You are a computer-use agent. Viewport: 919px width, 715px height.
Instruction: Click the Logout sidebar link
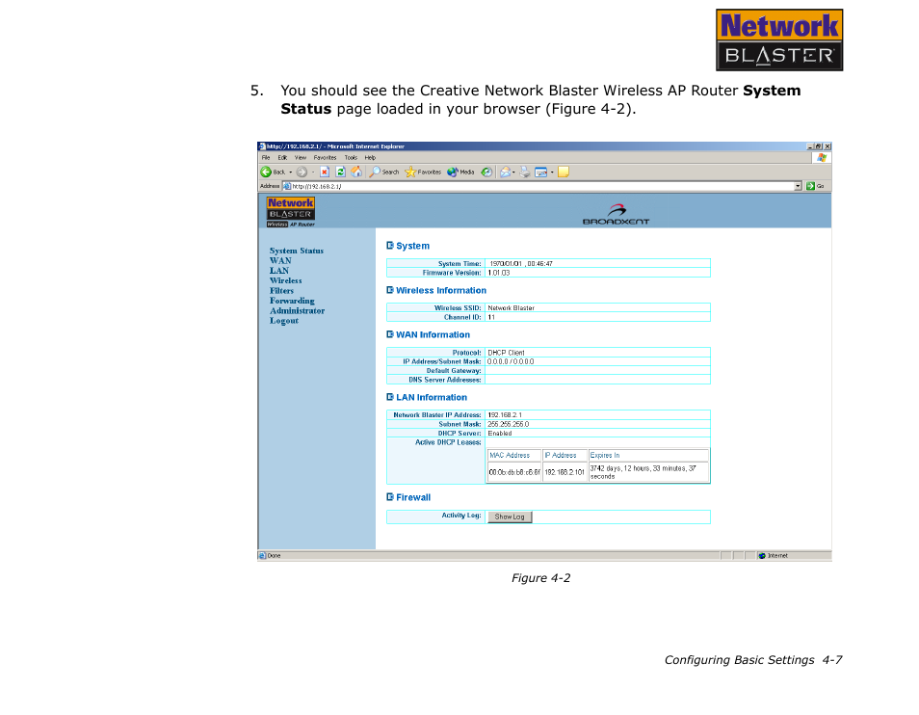click(284, 321)
